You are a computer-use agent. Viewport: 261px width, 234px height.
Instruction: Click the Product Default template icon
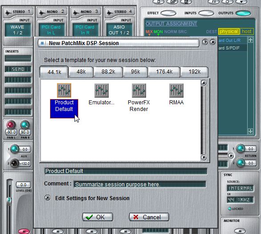click(x=64, y=90)
